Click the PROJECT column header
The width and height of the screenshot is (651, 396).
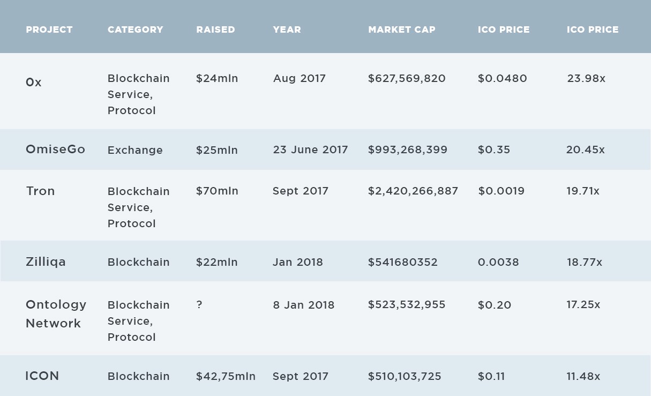[49, 30]
